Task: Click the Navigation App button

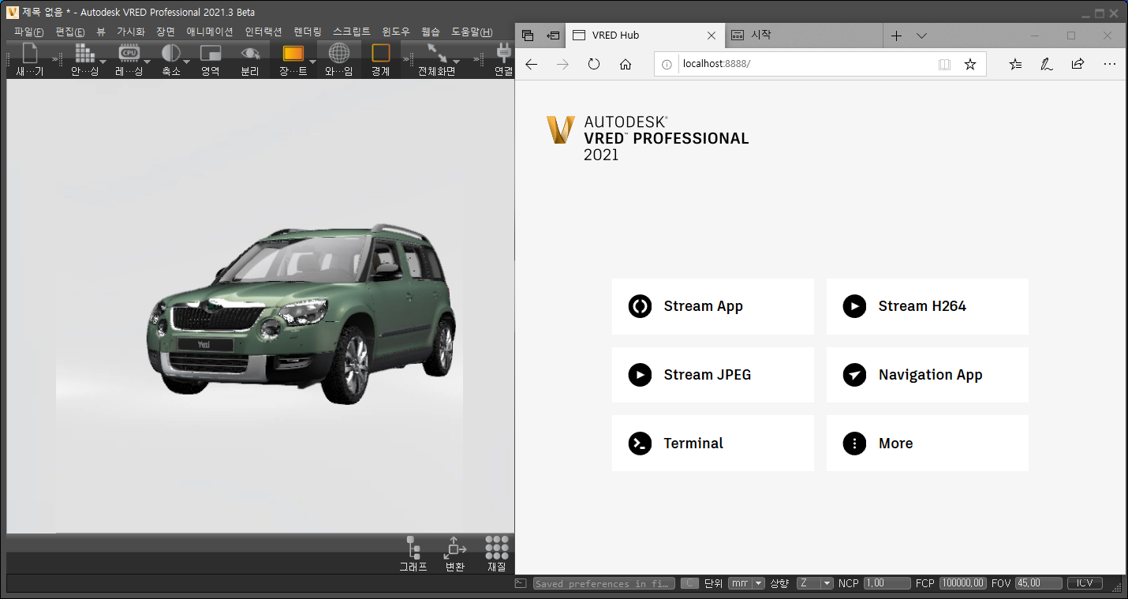Action: 928,375
